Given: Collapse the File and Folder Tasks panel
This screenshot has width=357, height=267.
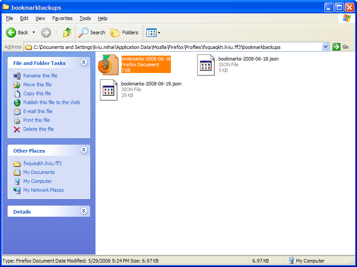Looking at the screenshot, I should (x=84, y=62).
